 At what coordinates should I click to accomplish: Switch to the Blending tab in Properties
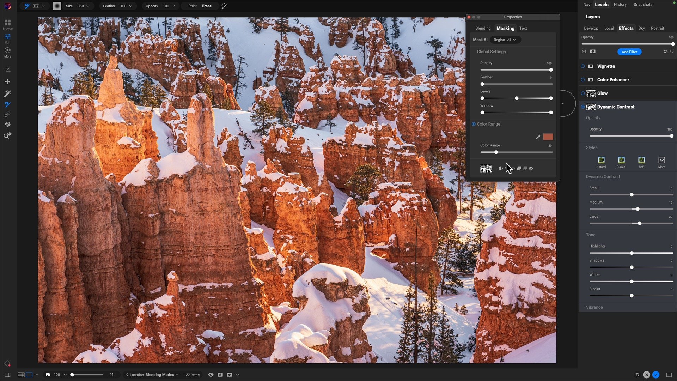pyautogui.click(x=483, y=28)
